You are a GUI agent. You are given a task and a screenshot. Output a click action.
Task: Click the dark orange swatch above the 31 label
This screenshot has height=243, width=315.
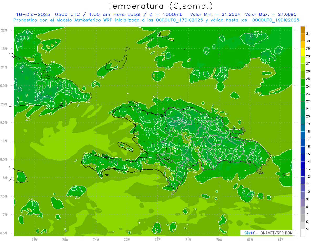303,30
